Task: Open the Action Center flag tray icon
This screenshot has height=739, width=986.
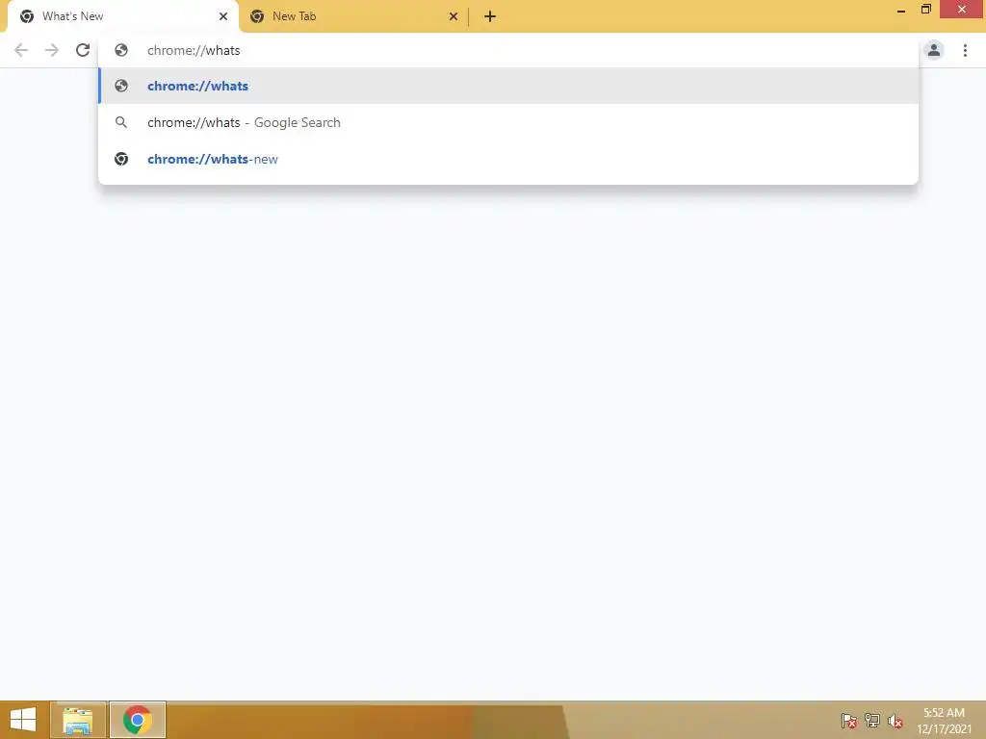Action: pyautogui.click(x=848, y=720)
